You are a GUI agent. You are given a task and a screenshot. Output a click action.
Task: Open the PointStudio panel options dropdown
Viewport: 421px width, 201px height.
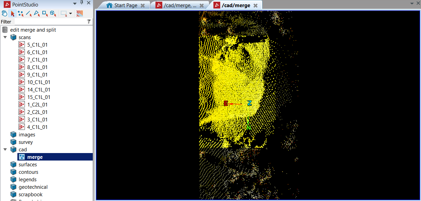pos(75,3)
